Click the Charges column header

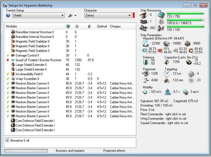click(115, 26)
